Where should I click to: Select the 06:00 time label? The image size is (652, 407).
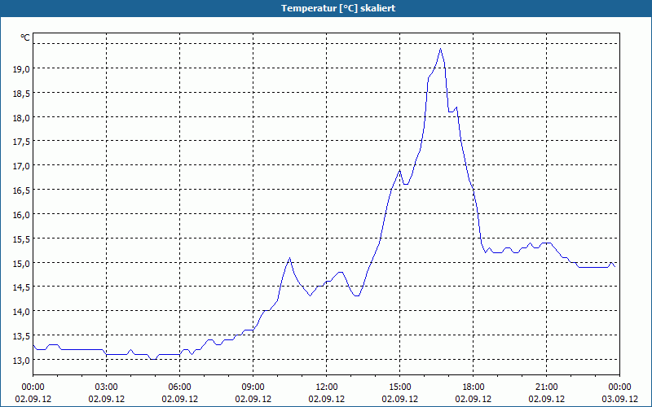179,387
